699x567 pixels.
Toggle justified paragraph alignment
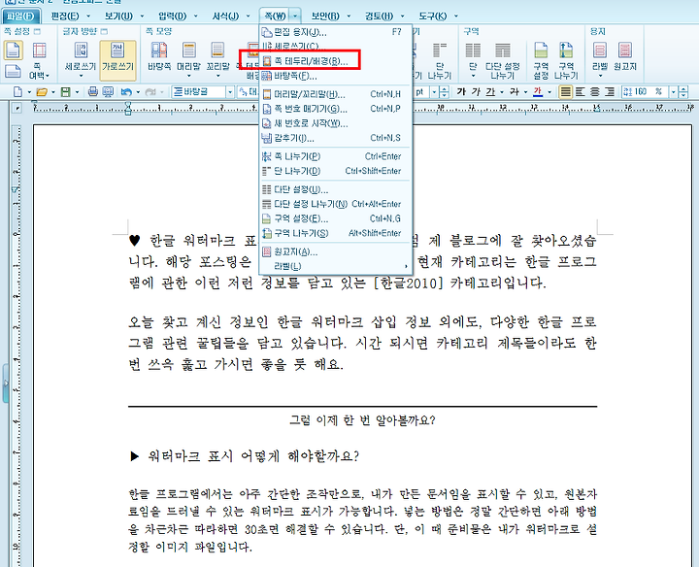click(x=565, y=92)
